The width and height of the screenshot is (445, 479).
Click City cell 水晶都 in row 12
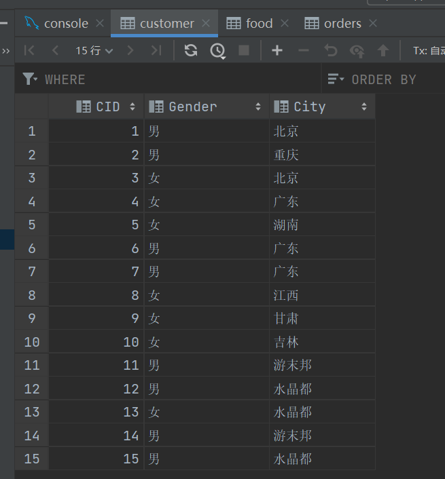click(322, 389)
